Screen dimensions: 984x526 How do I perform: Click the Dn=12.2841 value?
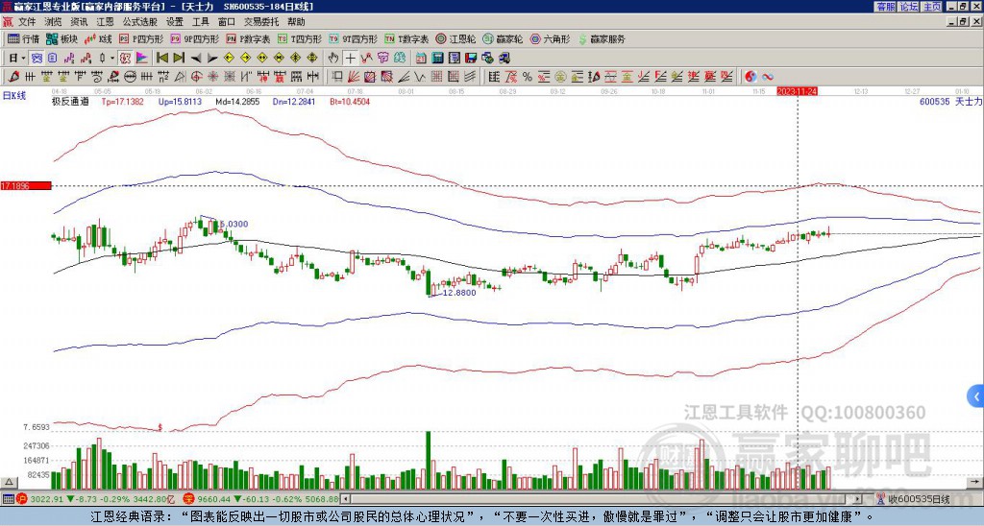(294, 101)
